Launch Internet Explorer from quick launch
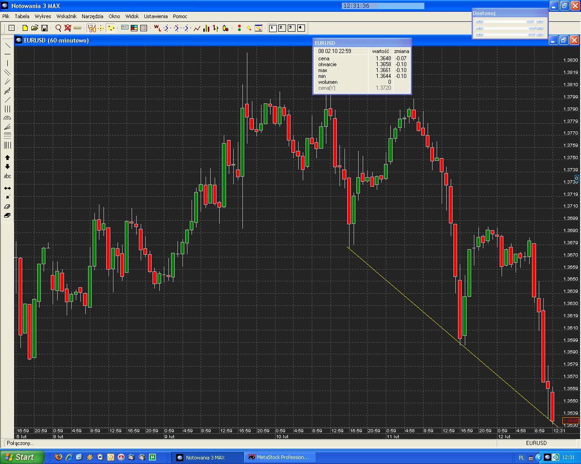The height and width of the screenshot is (464, 581). point(69,457)
